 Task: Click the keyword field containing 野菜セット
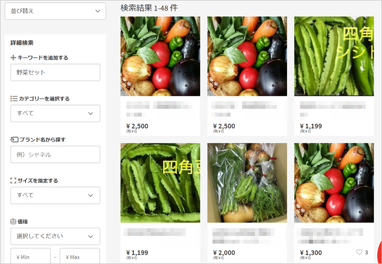tap(55, 73)
